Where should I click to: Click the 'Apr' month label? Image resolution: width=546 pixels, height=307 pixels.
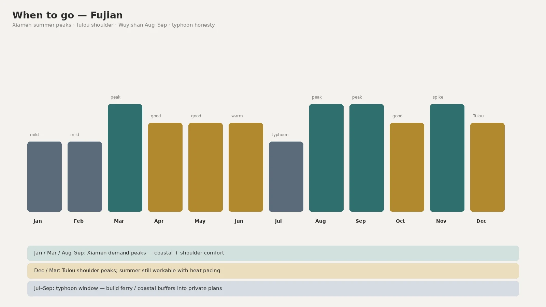coord(159,221)
